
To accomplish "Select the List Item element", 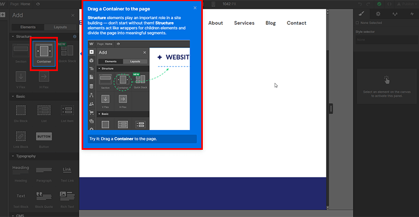I will [67, 113].
